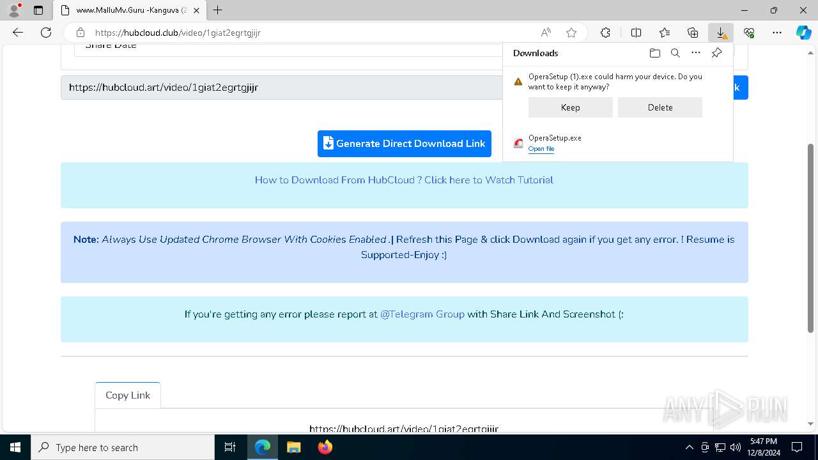The image size is (818, 460).
Task: Open Read aloud in address bar
Action: (546, 33)
